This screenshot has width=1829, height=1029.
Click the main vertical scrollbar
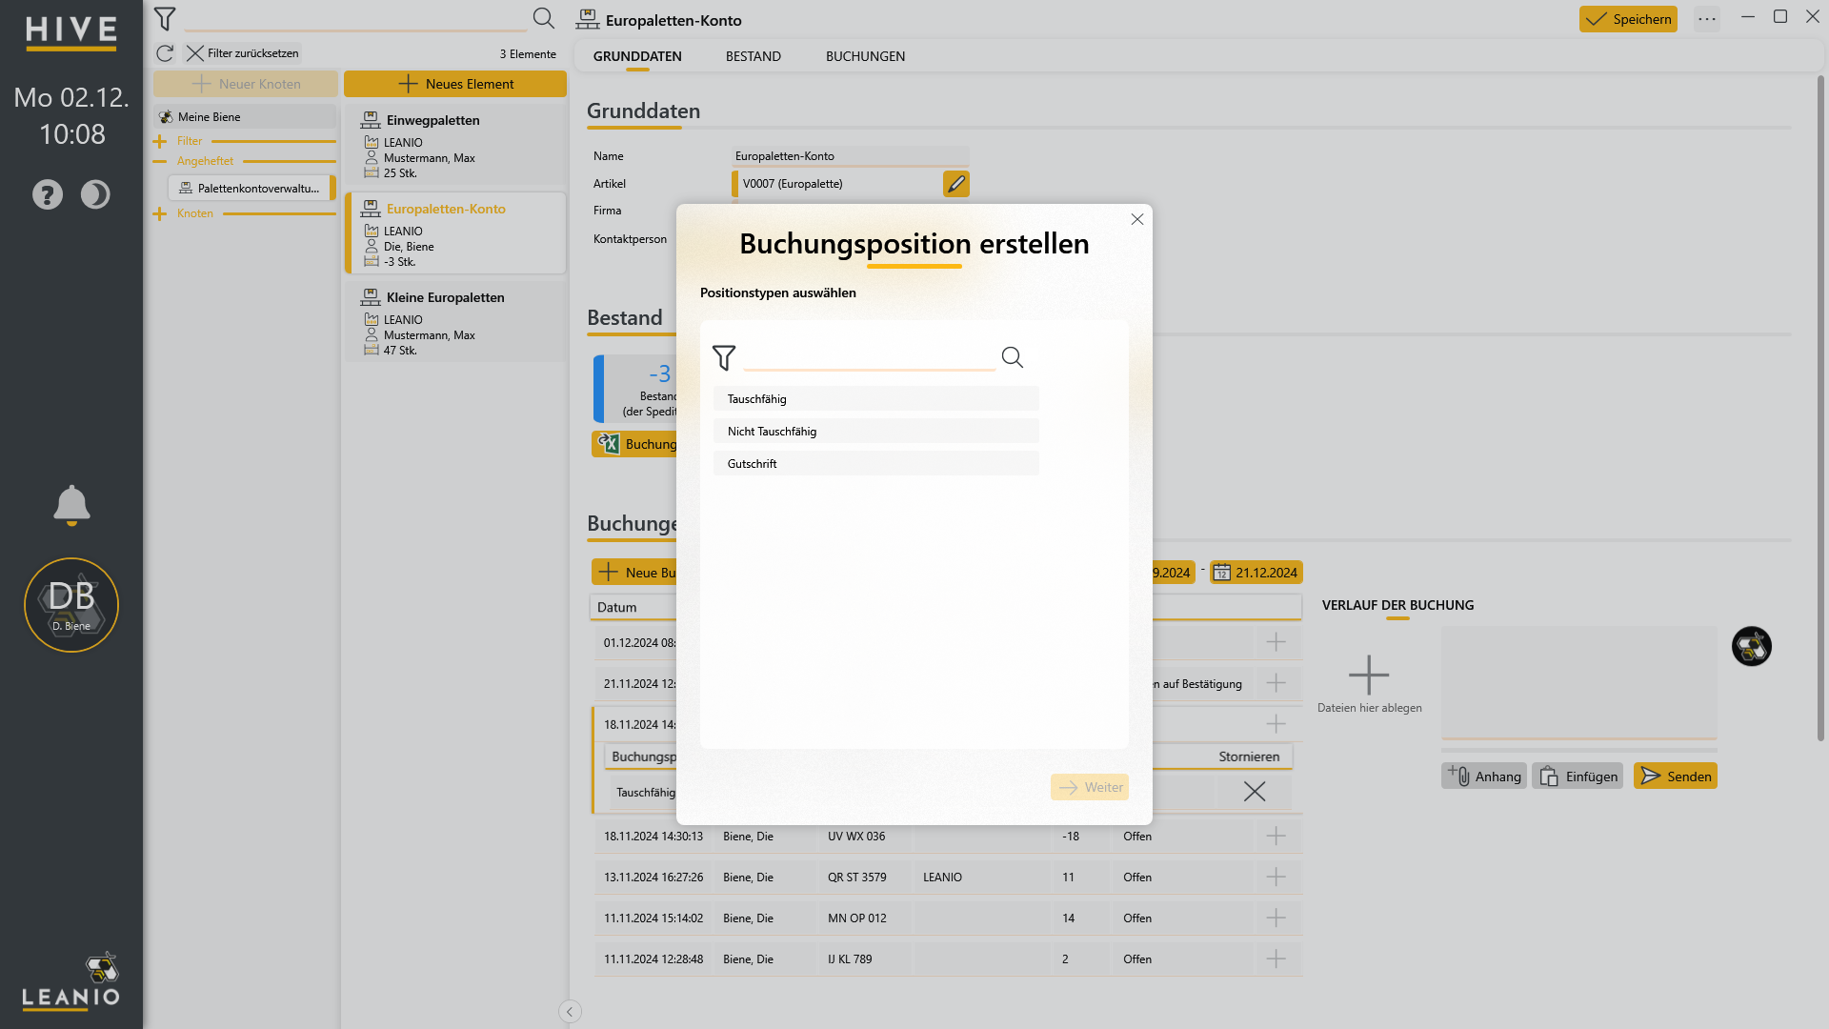point(1820,410)
